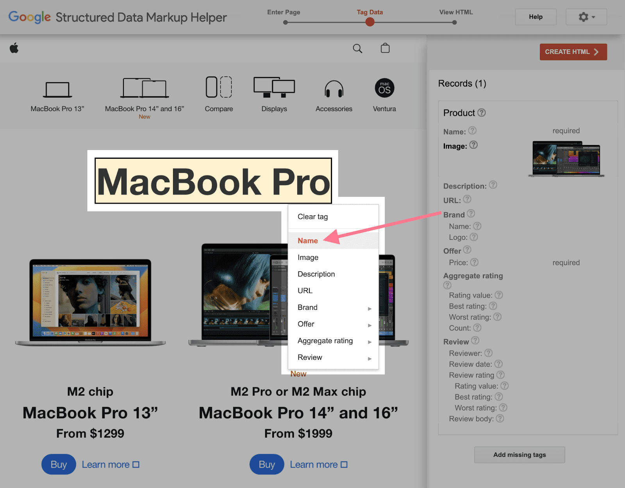Click the Apple logo icon

click(x=14, y=48)
